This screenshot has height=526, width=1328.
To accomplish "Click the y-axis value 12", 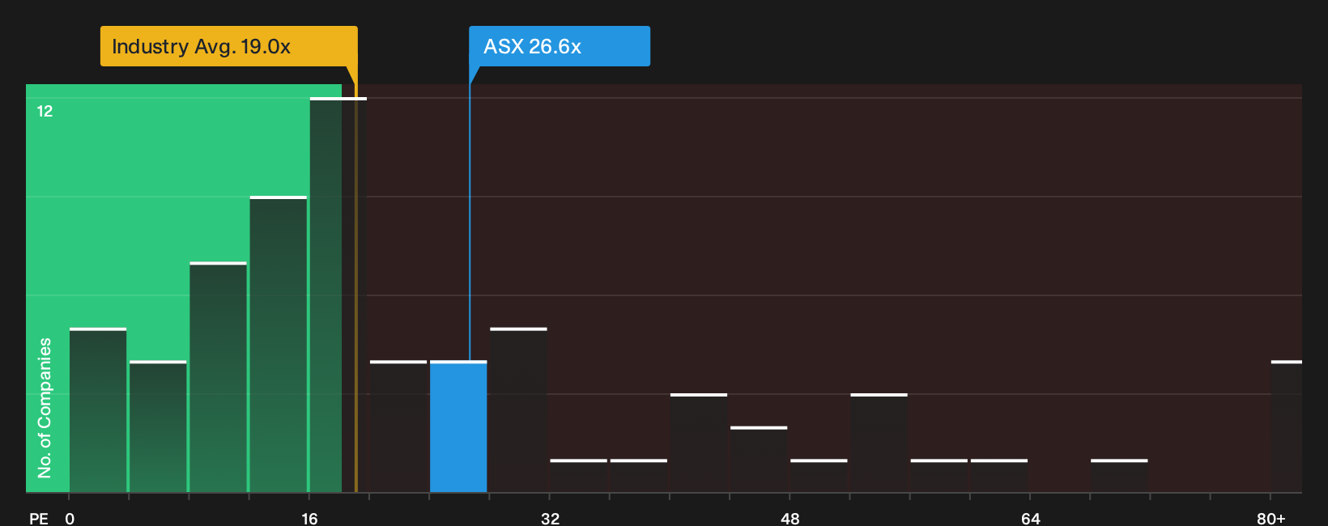I will point(45,111).
